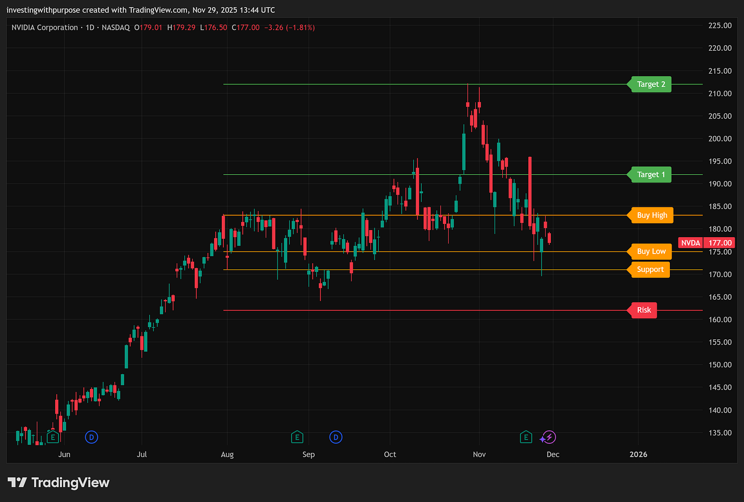Viewport: 744px width, 502px height.
Task: Select the green Target 1 label
Action: pos(649,175)
